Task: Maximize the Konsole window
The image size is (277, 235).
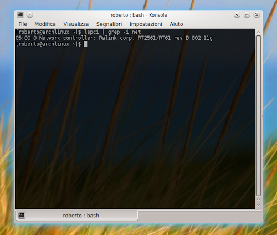Action: click(x=247, y=15)
